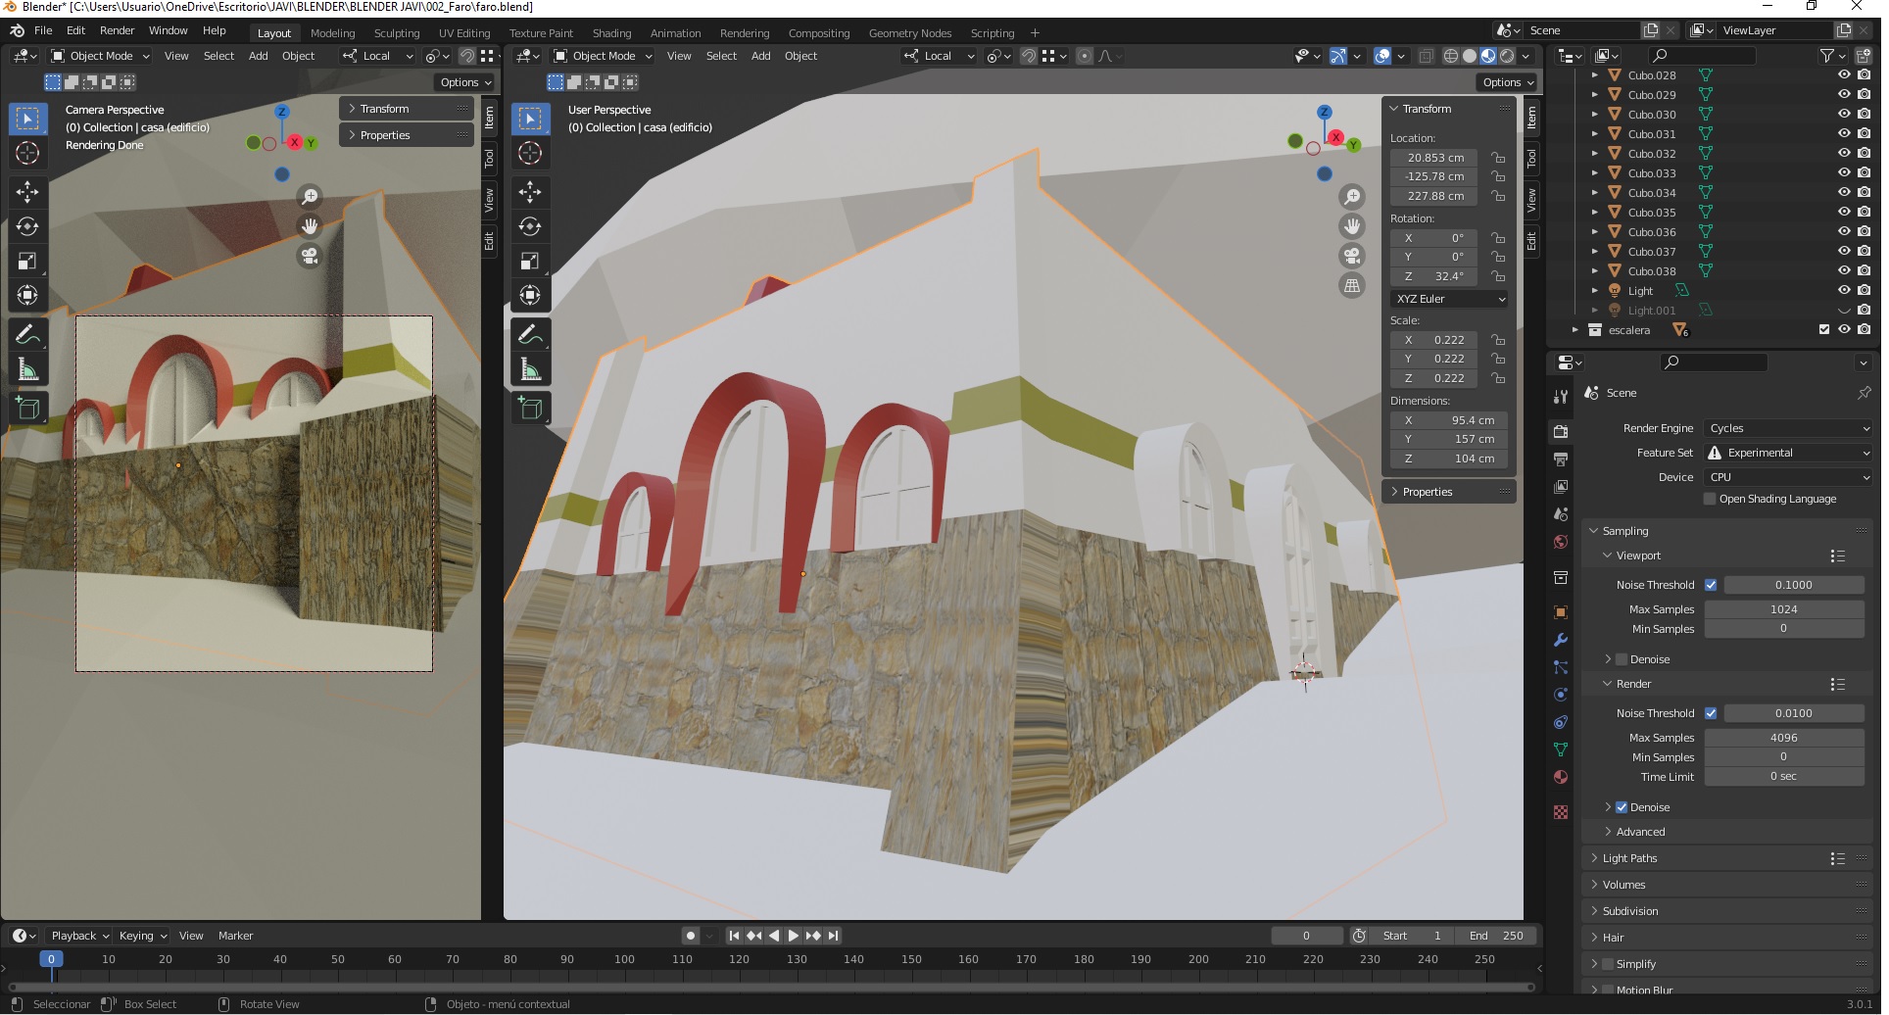Viewport: 1889px width, 1015px height.
Task: Open the Marker menu in timeline
Action: 235,936
